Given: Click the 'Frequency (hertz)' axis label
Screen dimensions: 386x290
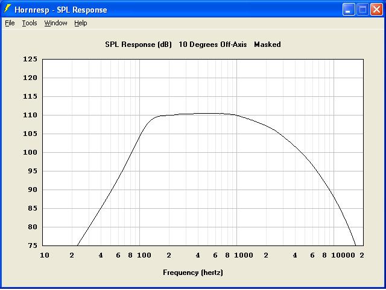Looking at the screenshot, I should pos(193,273).
